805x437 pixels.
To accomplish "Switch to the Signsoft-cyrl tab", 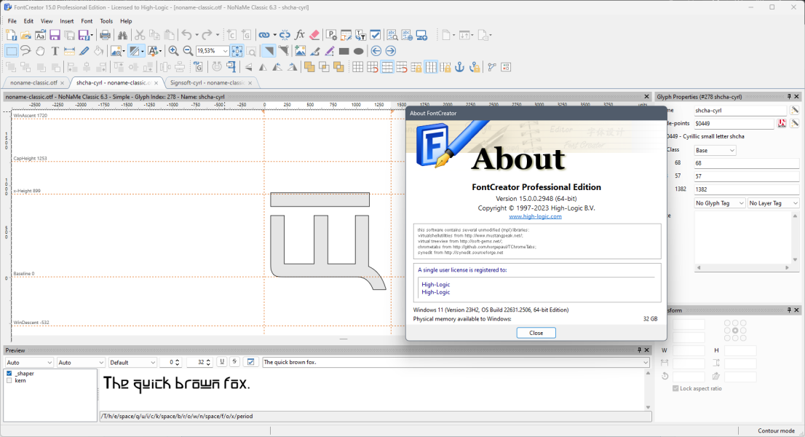I will point(207,83).
